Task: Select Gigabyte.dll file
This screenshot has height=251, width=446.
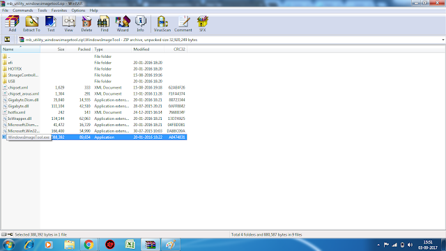Action: click(94, 106)
